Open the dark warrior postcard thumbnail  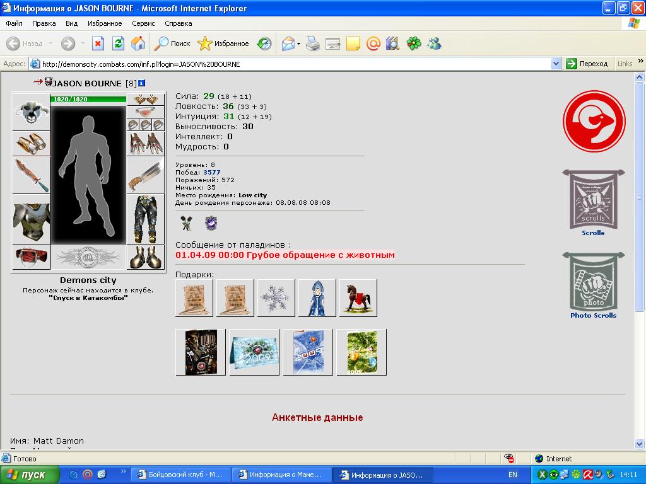point(201,352)
